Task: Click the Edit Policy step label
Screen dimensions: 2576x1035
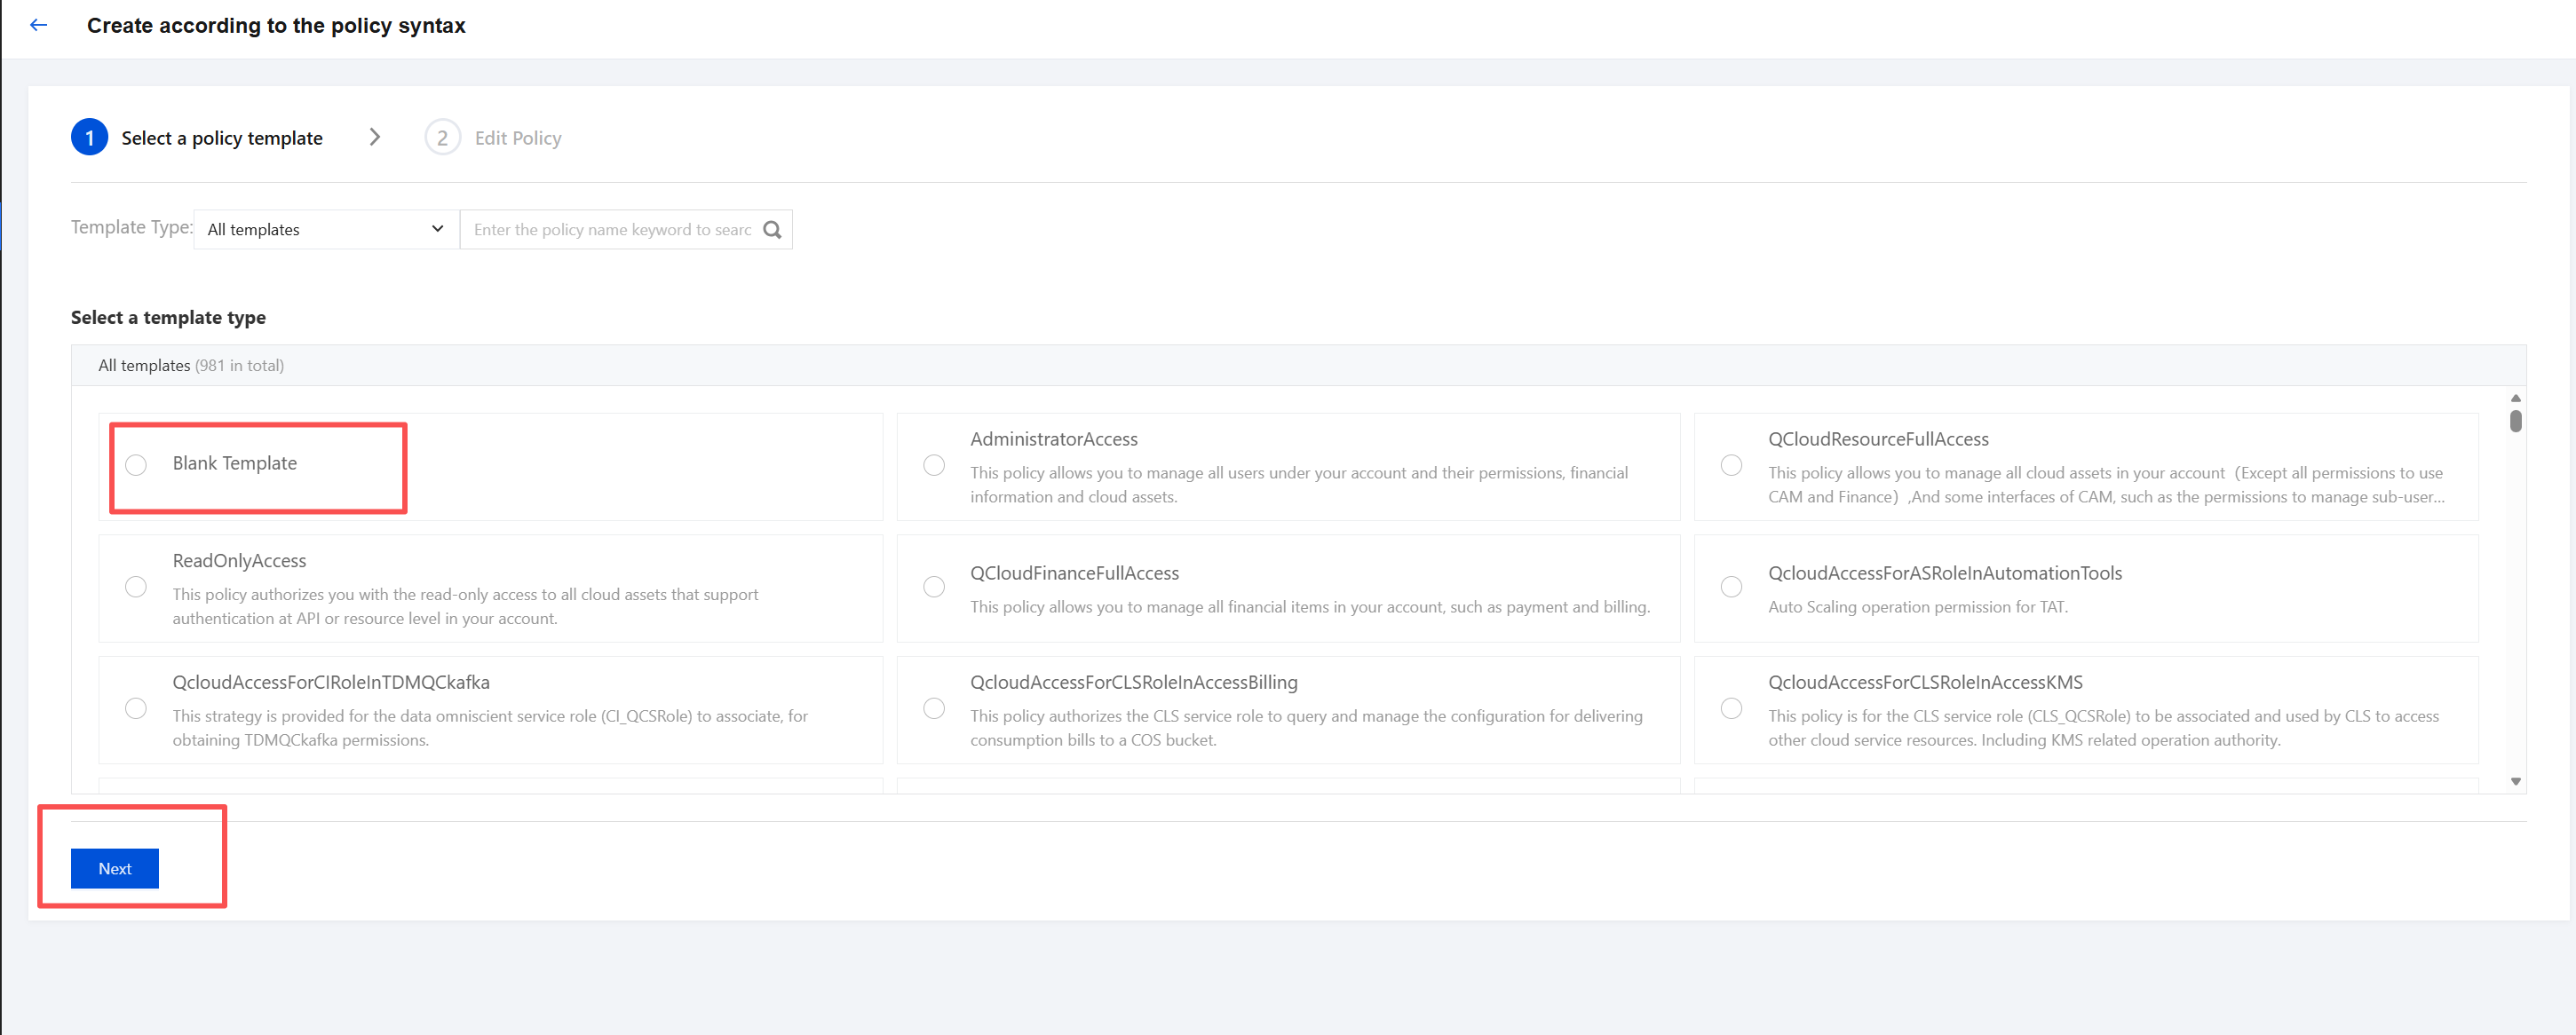Action: click(x=517, y=138)
